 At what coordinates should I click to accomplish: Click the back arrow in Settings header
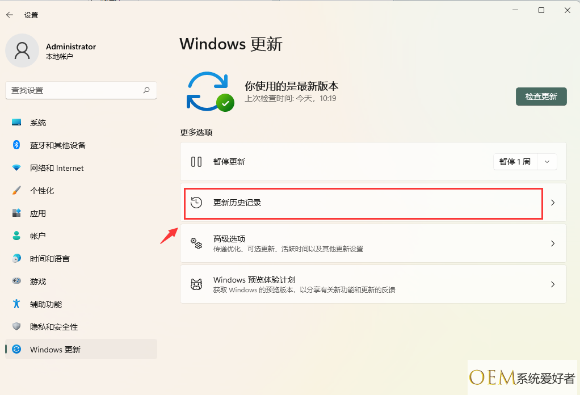tap(10, 15)
